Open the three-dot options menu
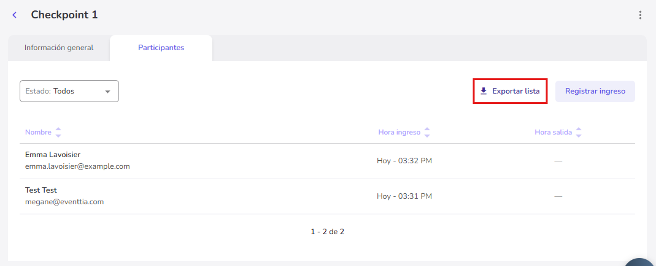Screen dimensions: 656x266 pos(640,15)
